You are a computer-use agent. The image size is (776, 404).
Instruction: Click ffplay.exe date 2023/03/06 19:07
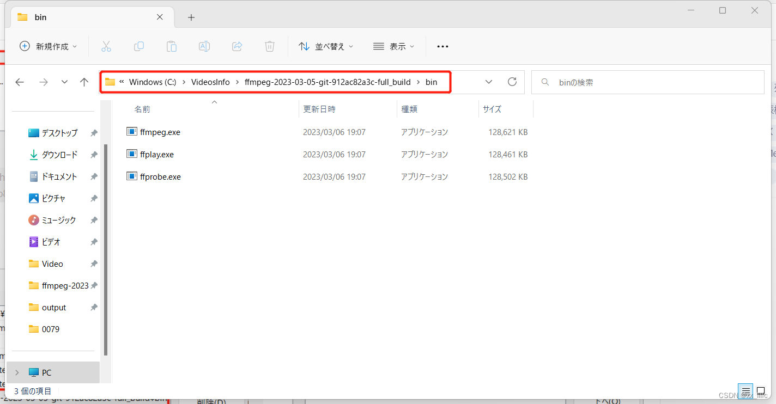pyautogui.click(x=334, y=154)
